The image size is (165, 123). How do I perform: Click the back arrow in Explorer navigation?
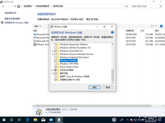[3, 6]
